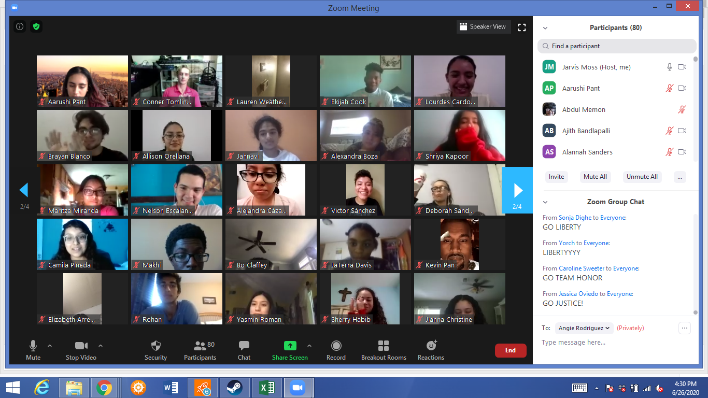The width and height of the screenshot is (708, 398).
Task: Show hidden system tray icons arrow
Action: click(x=597, y=388)
